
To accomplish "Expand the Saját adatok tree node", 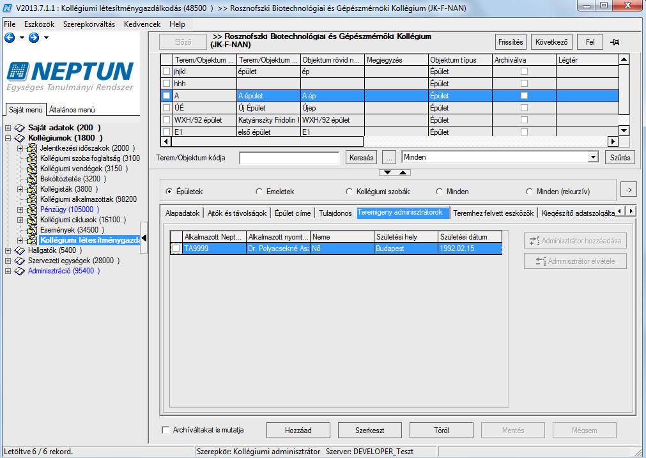I will [8, 128].
